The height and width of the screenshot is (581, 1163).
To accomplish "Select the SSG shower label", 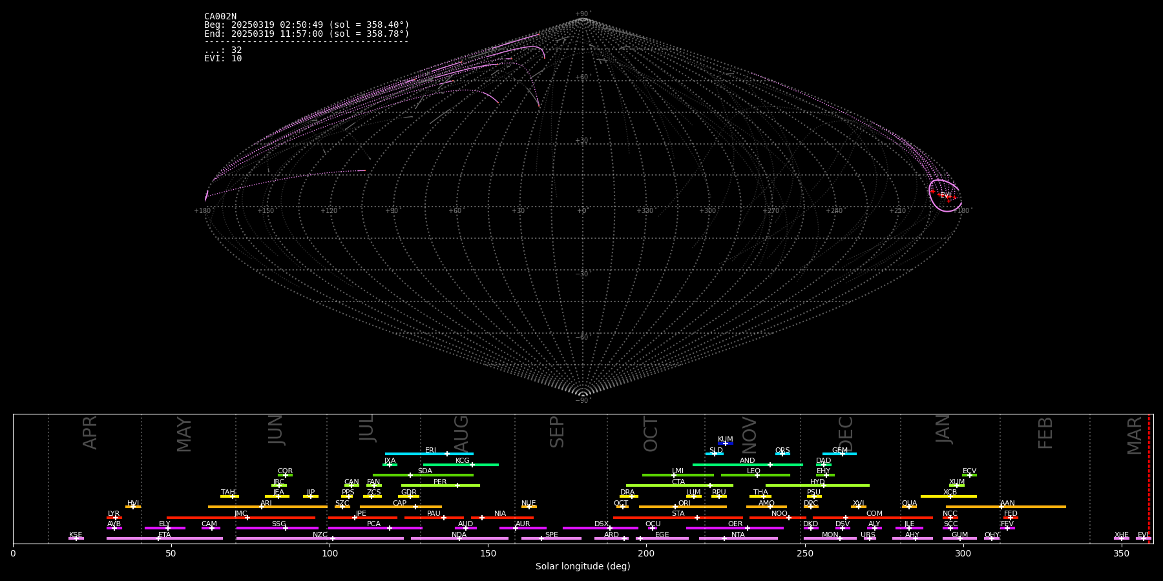I will click(278, 524).
